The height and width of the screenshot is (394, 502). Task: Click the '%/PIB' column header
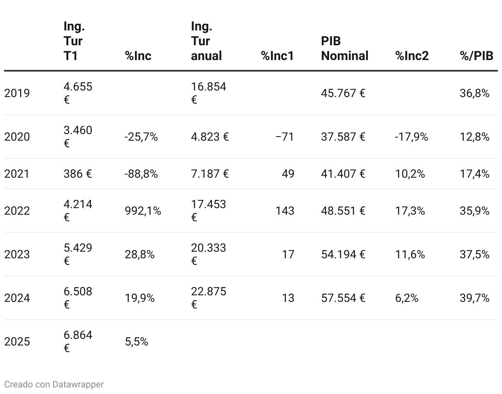point(476,56)
